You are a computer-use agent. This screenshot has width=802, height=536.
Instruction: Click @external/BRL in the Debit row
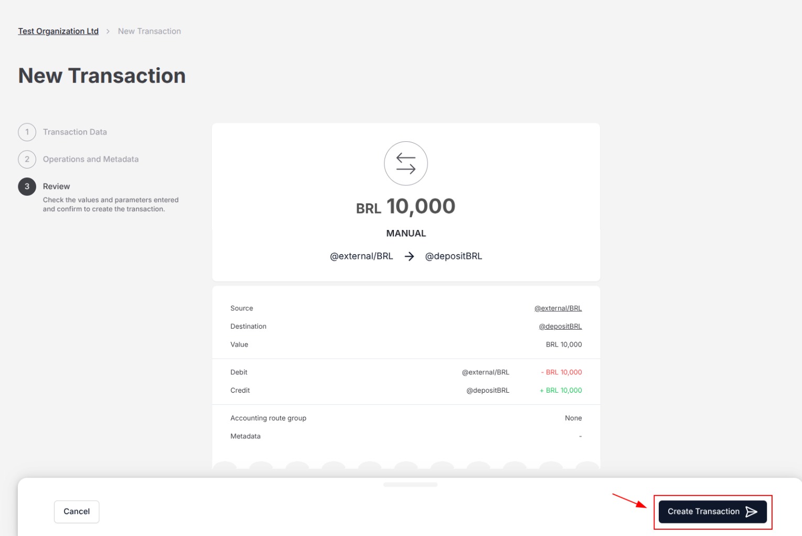485,372
